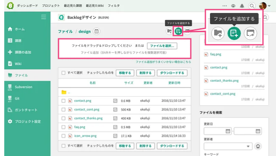
Task: Click the bottom 移動する button
Action: coord(125,146)
